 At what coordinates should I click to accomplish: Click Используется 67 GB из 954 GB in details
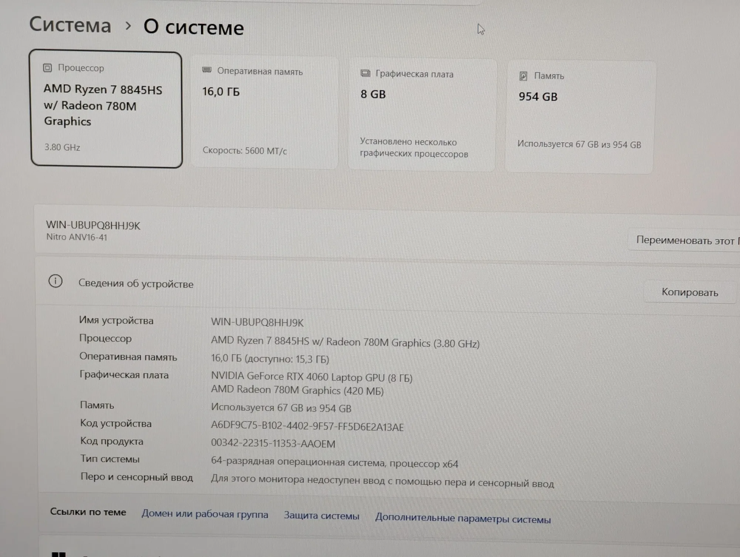pos(281,408)
